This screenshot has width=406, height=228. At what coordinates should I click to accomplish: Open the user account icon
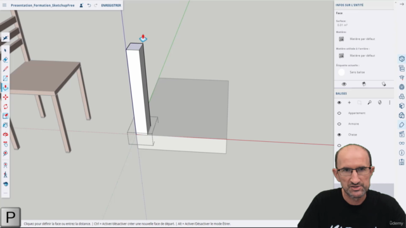pos(81,5)
